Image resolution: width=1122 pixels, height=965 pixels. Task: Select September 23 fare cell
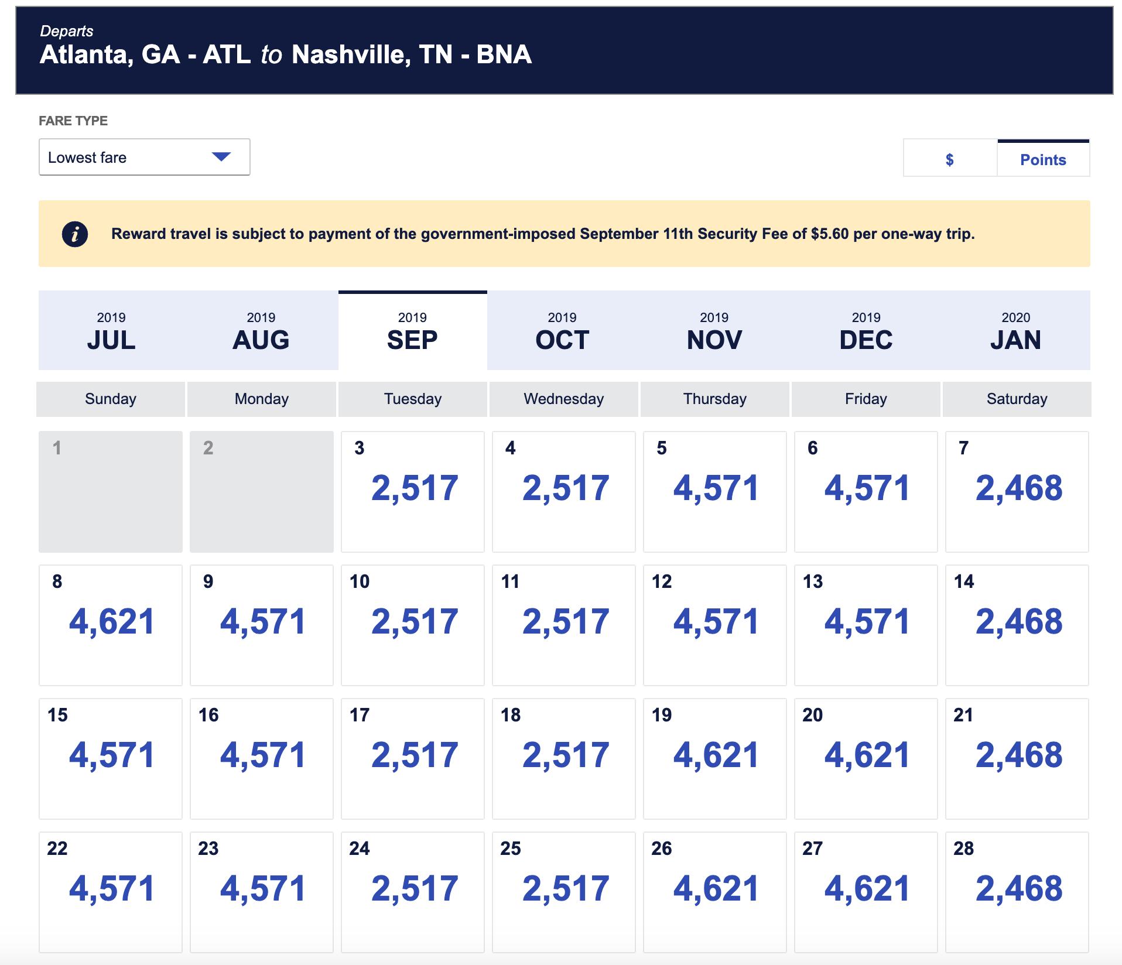[262, 890]
